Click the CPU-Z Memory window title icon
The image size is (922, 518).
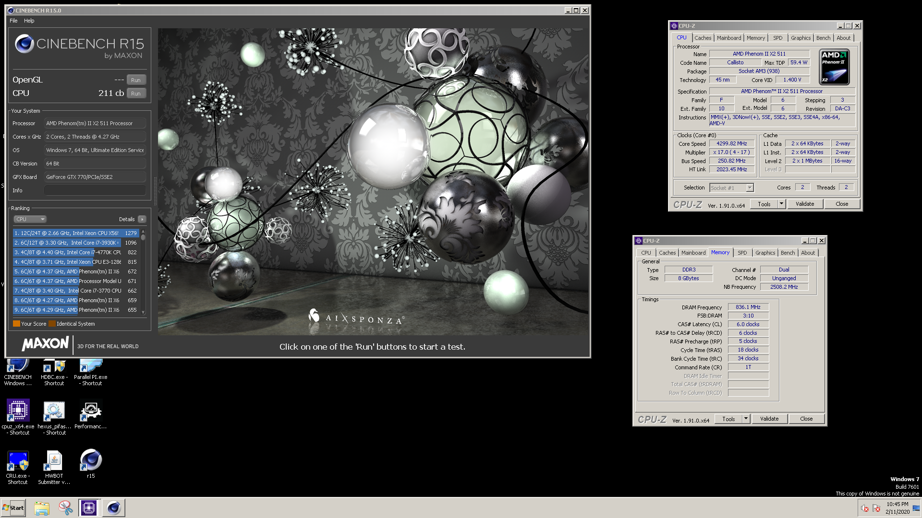point(639,241)
